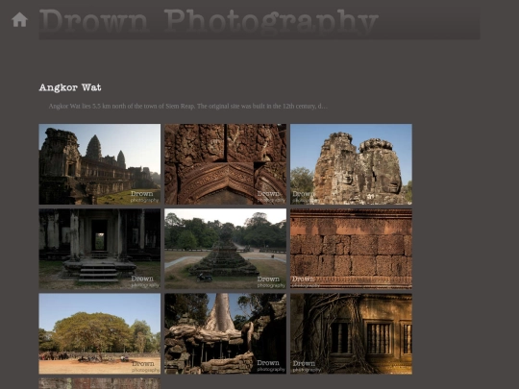Open the partially visible bottom row photo
This screenshot has width=519, height=389.
click(x=100, y=383)
